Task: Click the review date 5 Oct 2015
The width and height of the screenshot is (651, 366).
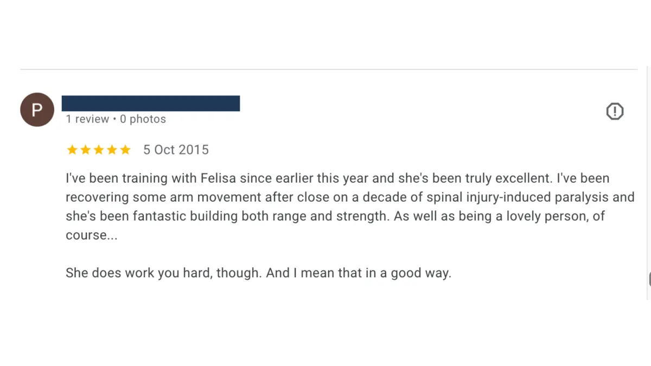Action: coord(176,150)
